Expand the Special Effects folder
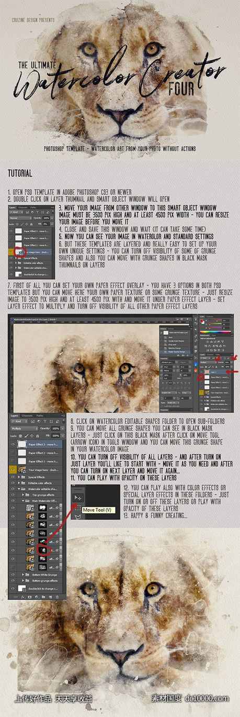The width and height of the screenshot is (240, 717). tap(19, 477)
